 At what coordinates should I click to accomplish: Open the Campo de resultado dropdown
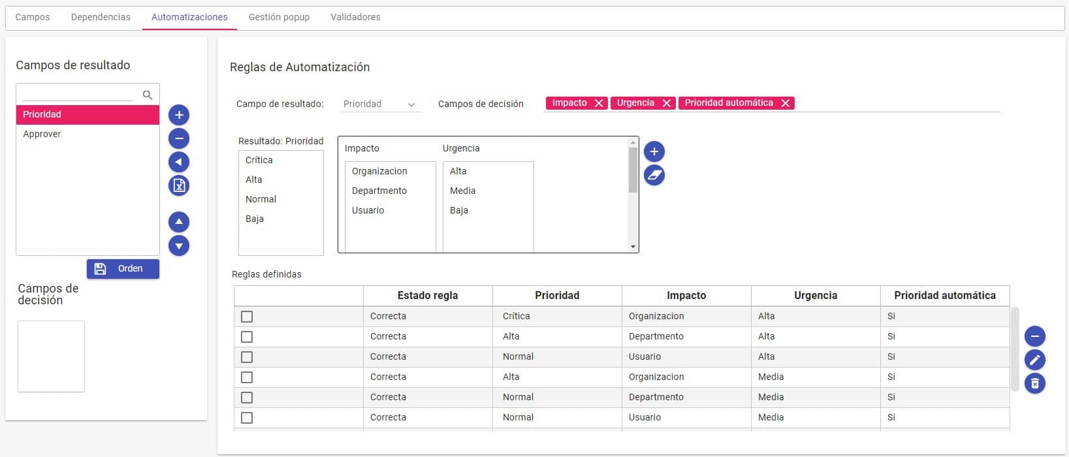click(380, 104)
